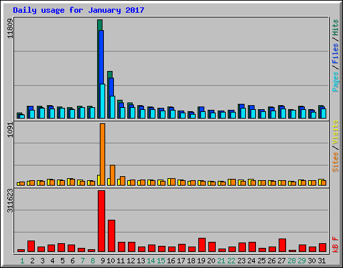Click the red 'KB F' legend label
Image resolution: width=343 pixels, height=268 pixels.
[x=336, y=245]
